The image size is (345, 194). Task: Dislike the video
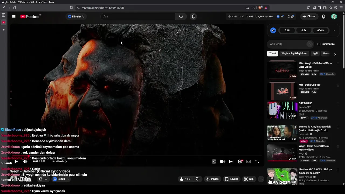197,179
